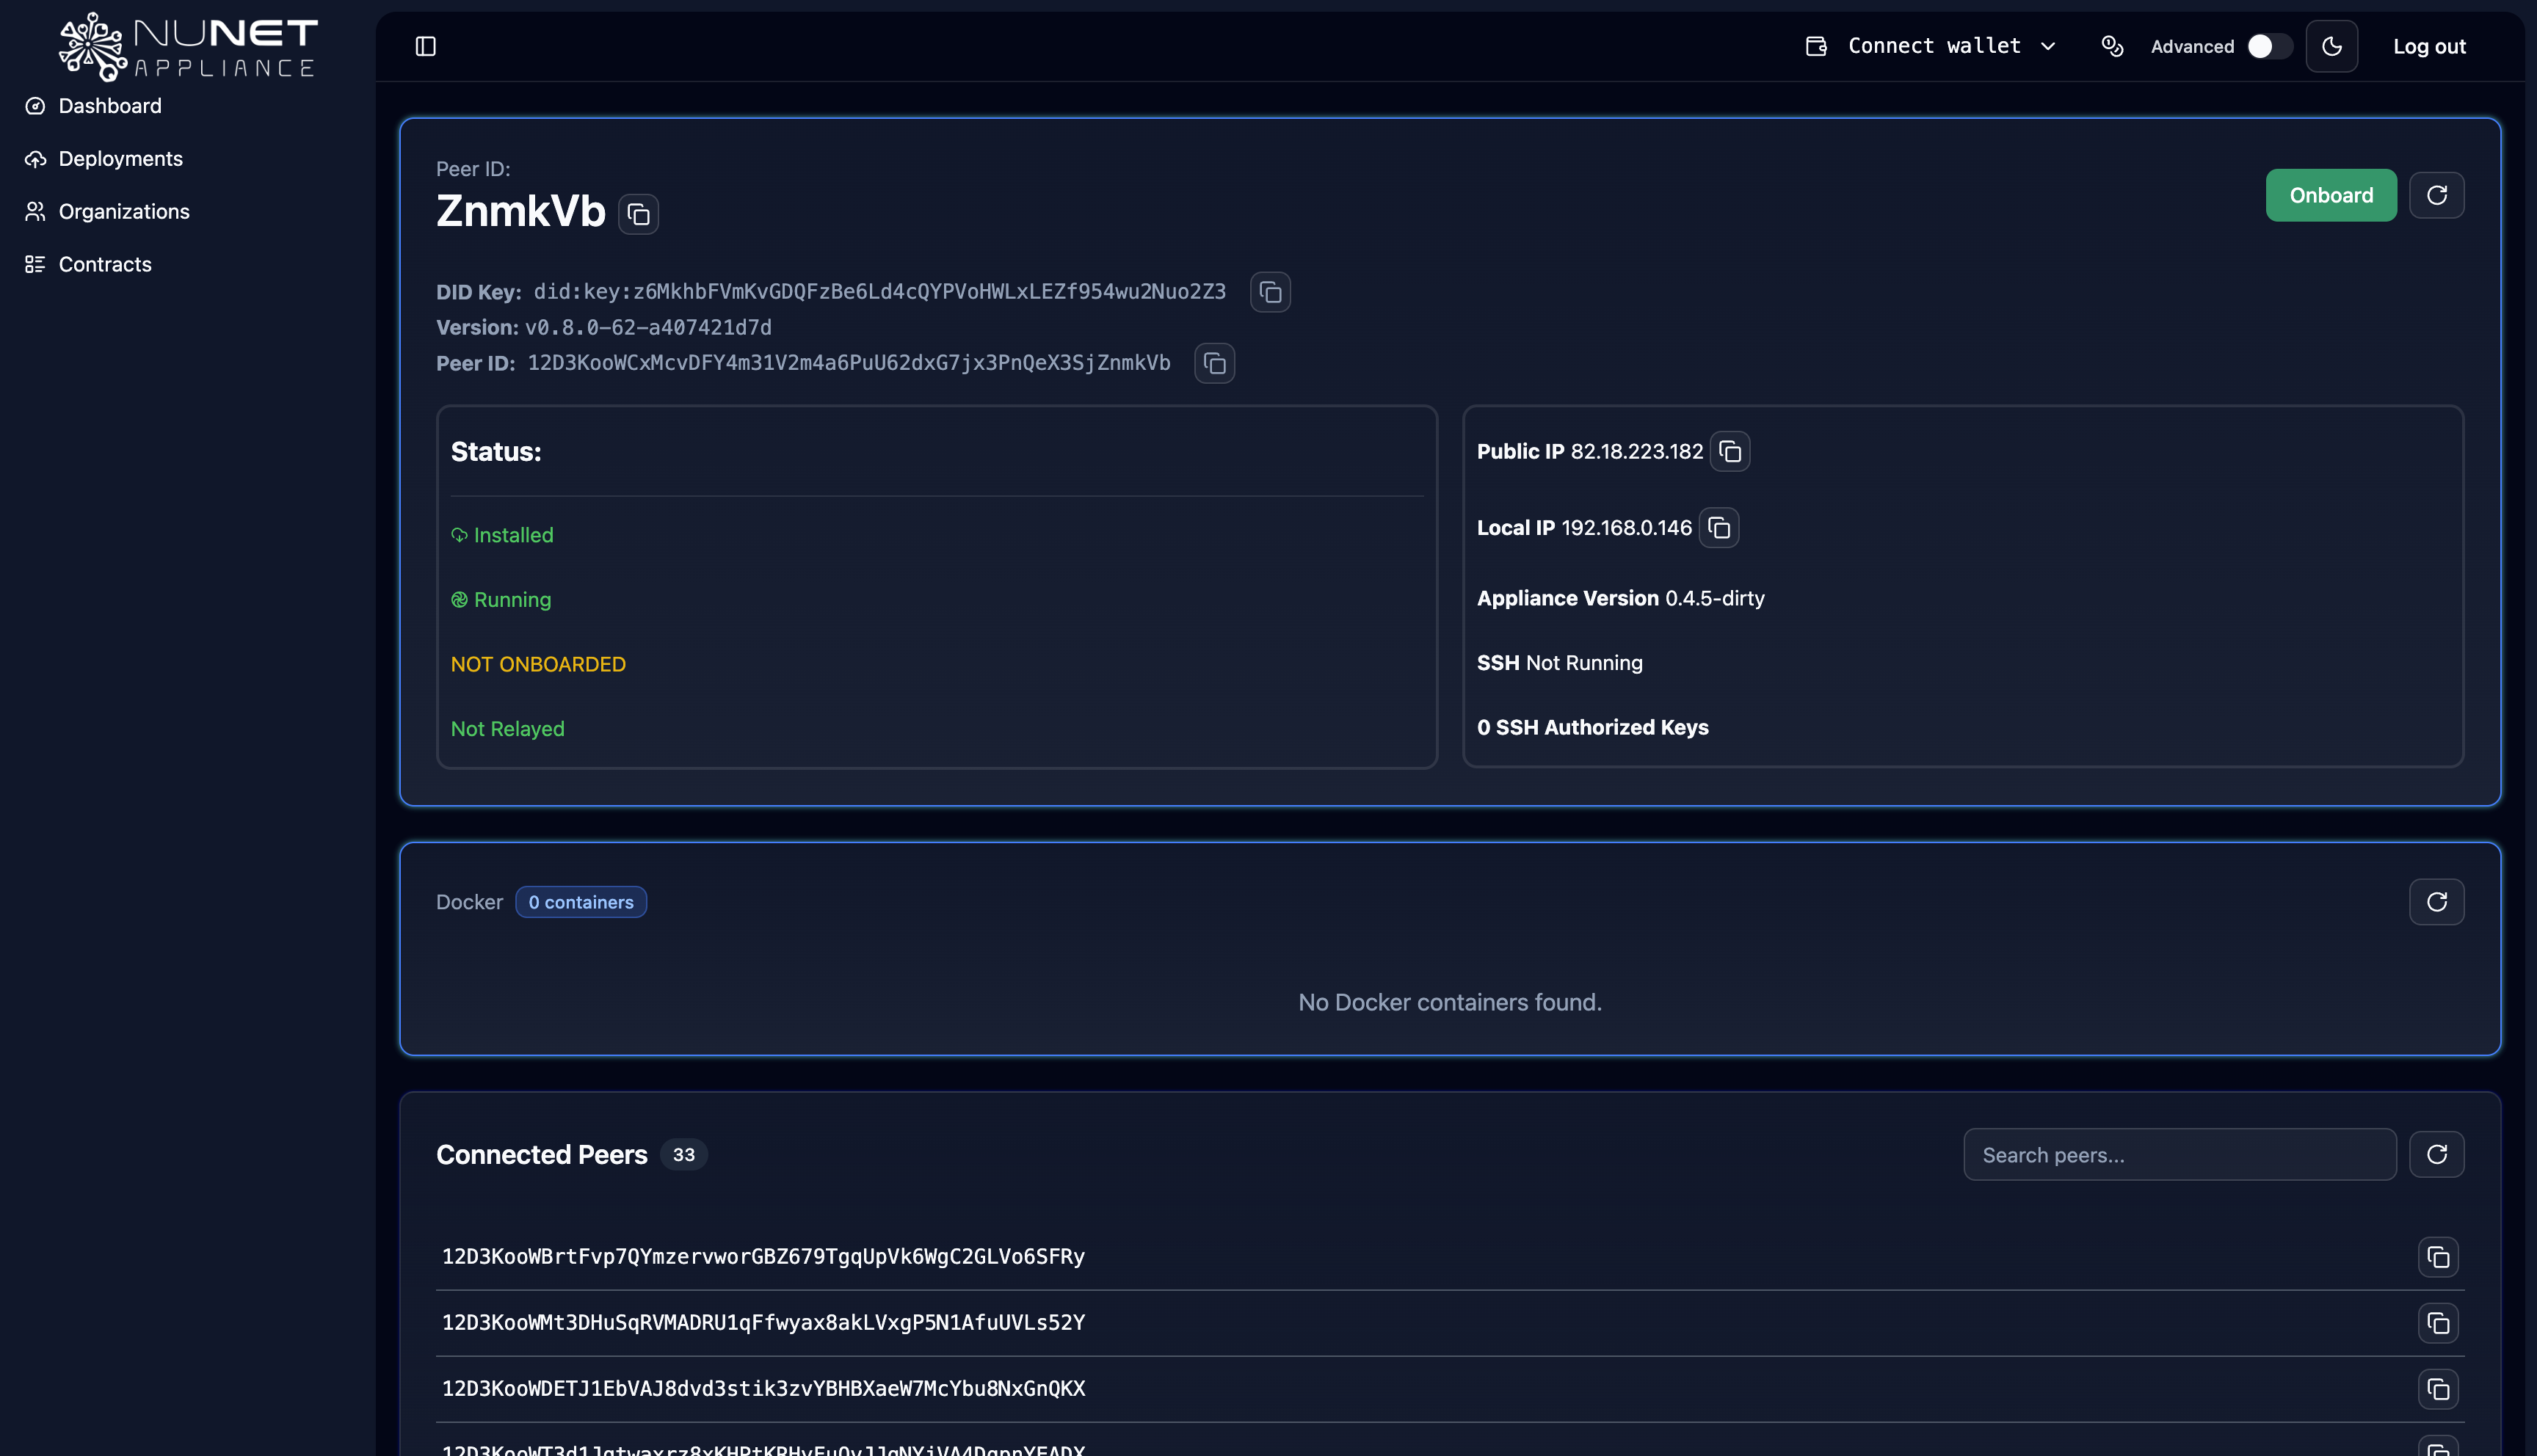
Task: Go to Organizations in sidebar
Action: tap(123, 212)
